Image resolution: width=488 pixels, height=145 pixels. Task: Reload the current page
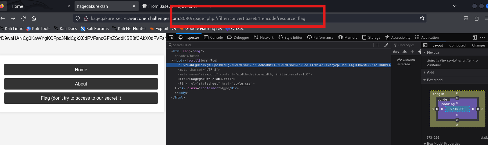click(23, 18)
